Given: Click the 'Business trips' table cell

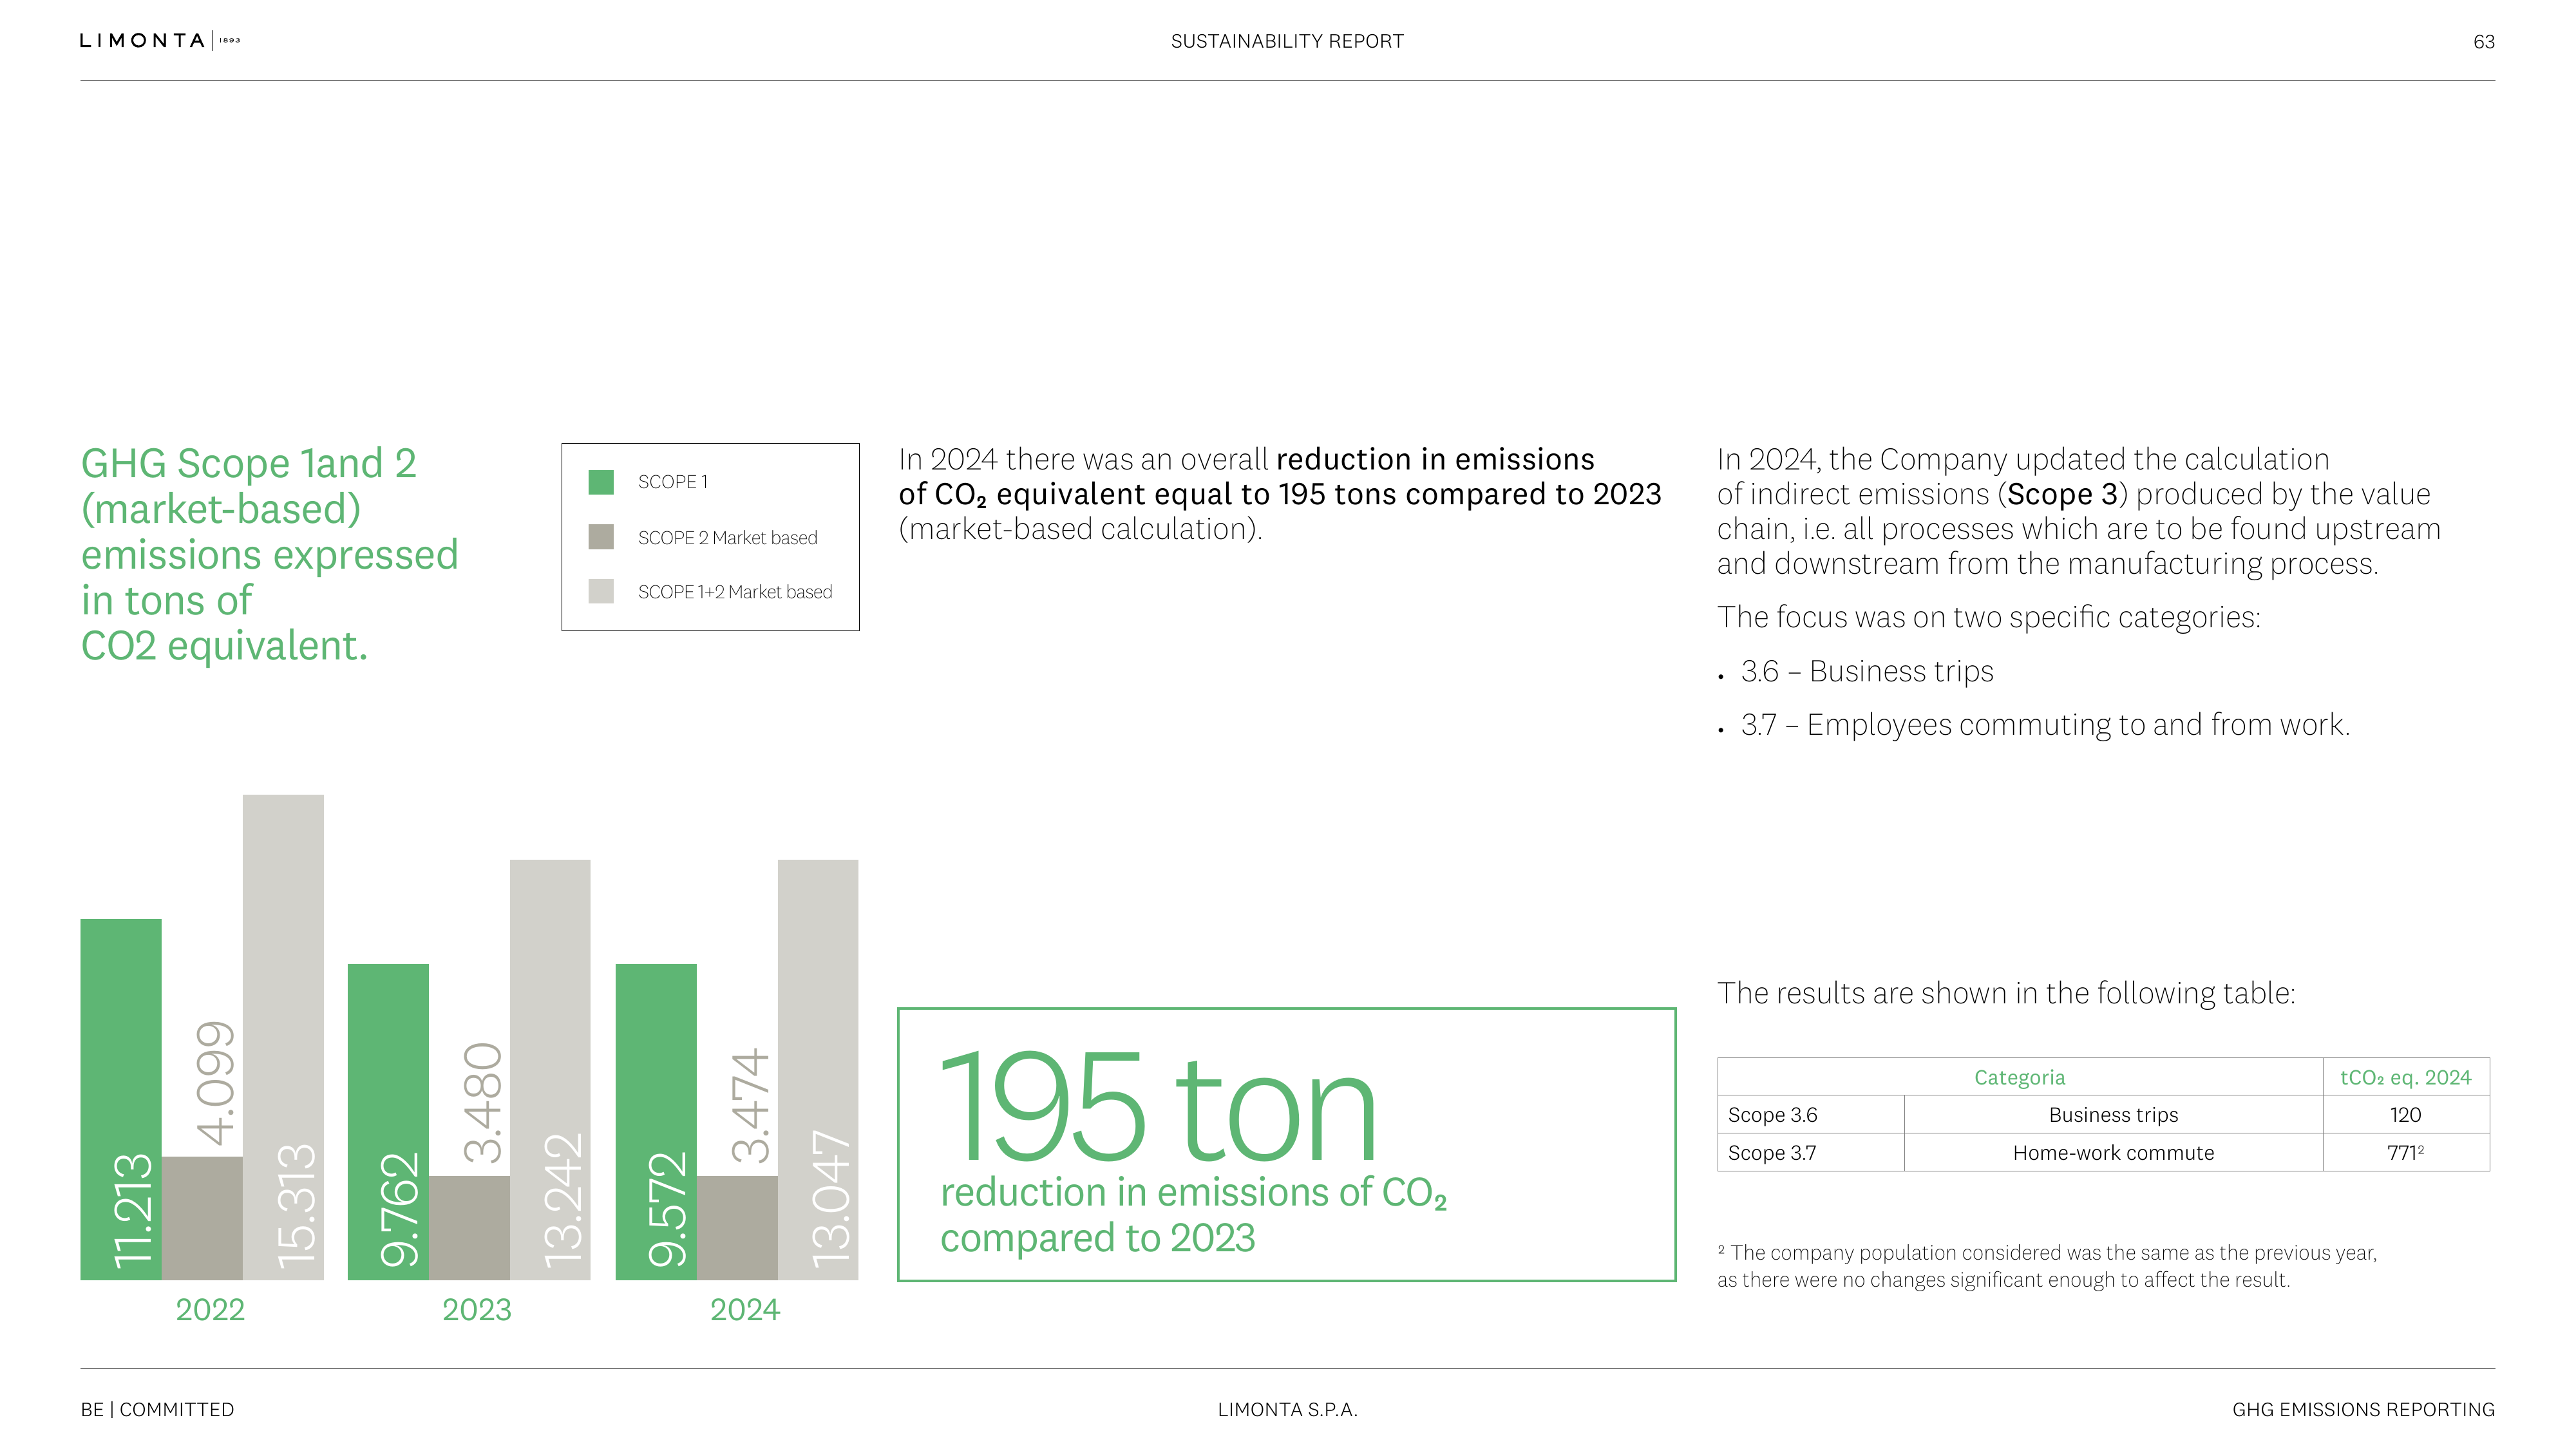Looking at the screenshot, I should (x=2113, y=1115).
